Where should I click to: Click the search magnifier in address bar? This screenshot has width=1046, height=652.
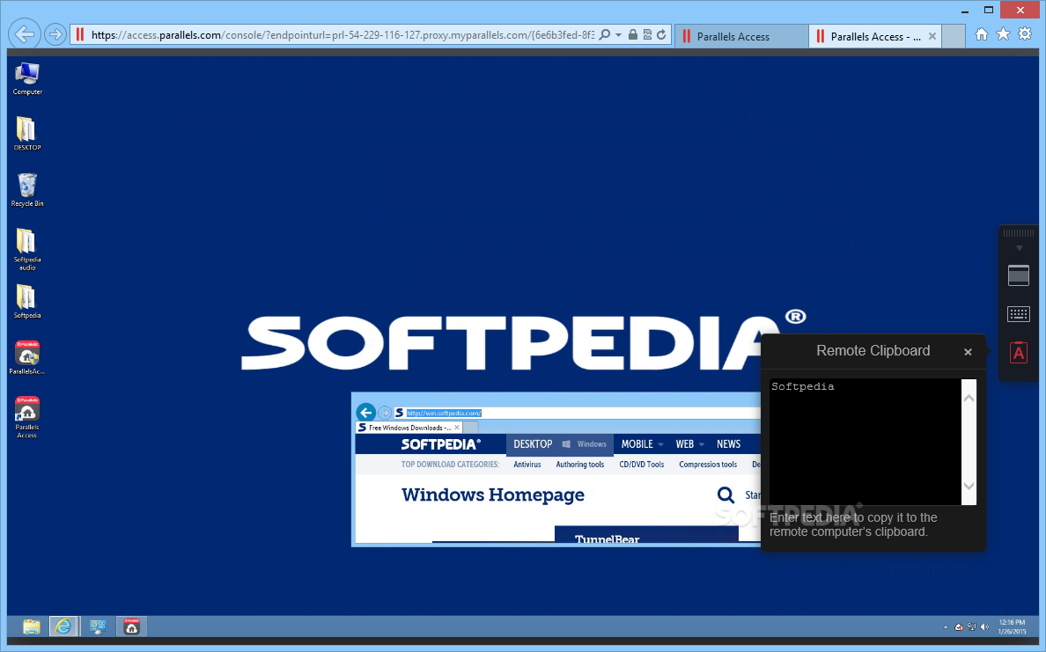pyautogui.click(x=604, y=34)
